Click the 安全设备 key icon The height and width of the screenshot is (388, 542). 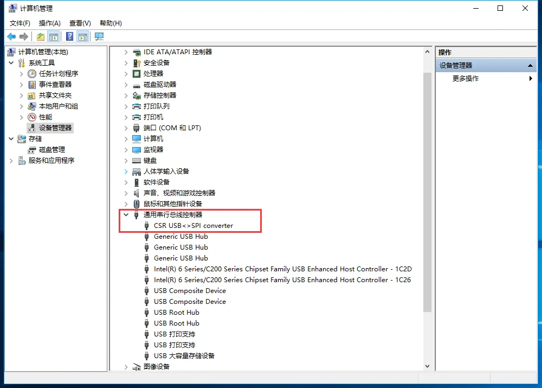point(137,63)
